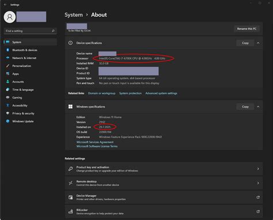Open BitLocker device encryption

tap(164, 211)
